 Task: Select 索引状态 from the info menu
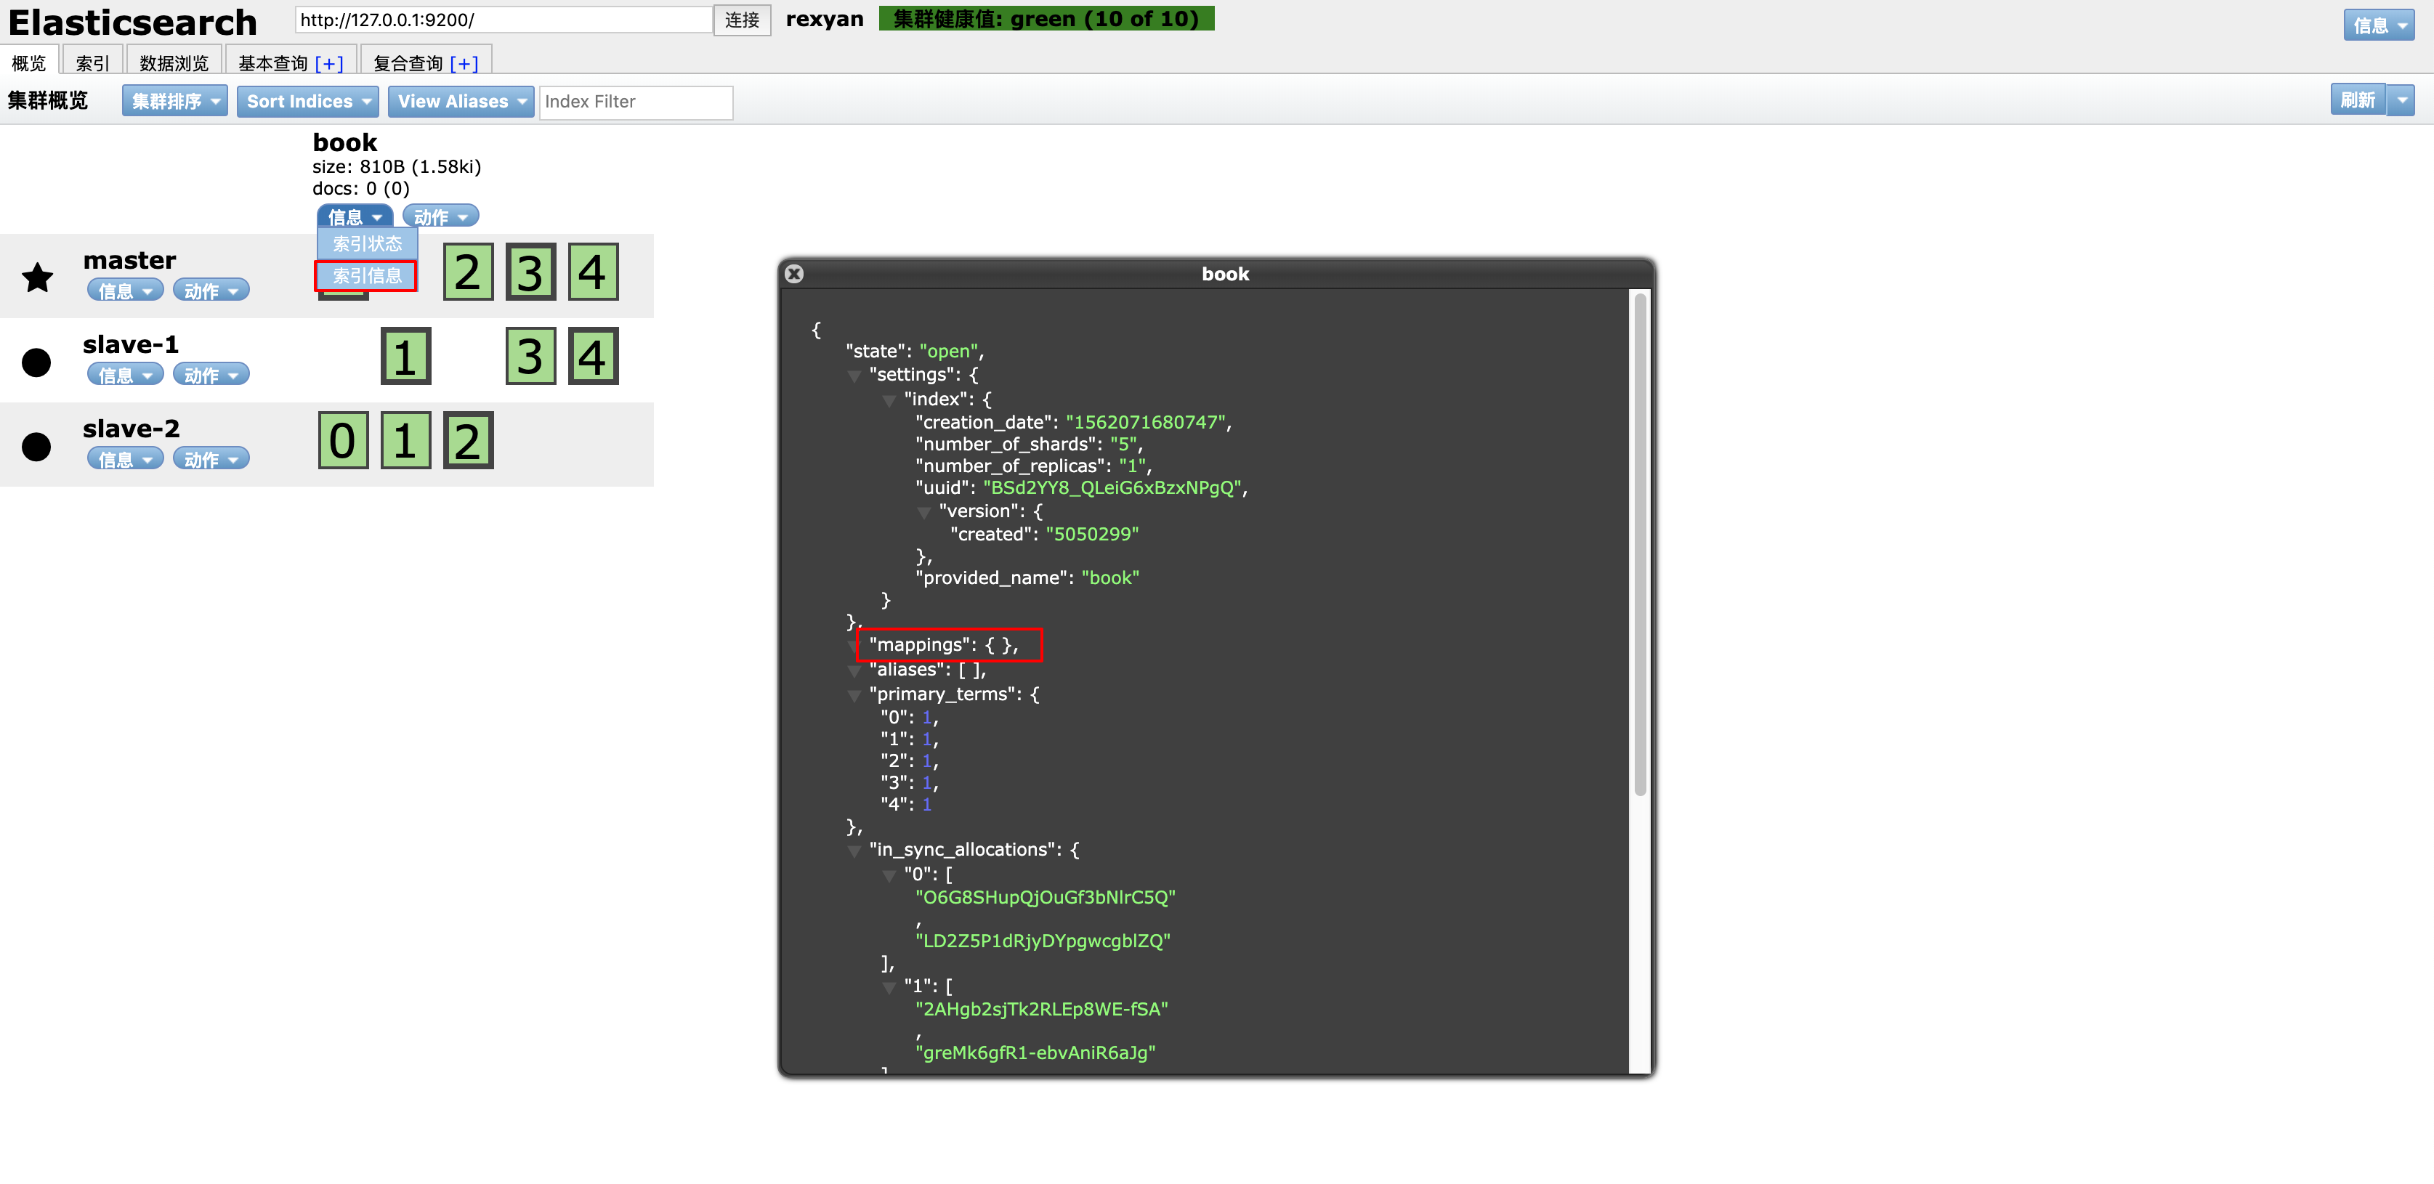tap(367, 244)
